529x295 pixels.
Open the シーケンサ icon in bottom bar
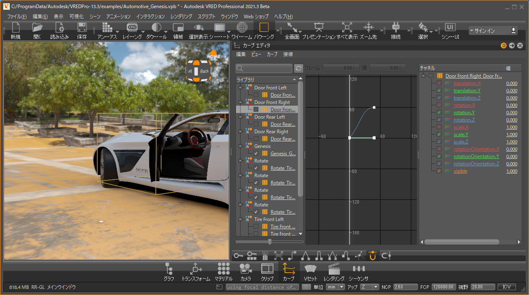[358, 269]
